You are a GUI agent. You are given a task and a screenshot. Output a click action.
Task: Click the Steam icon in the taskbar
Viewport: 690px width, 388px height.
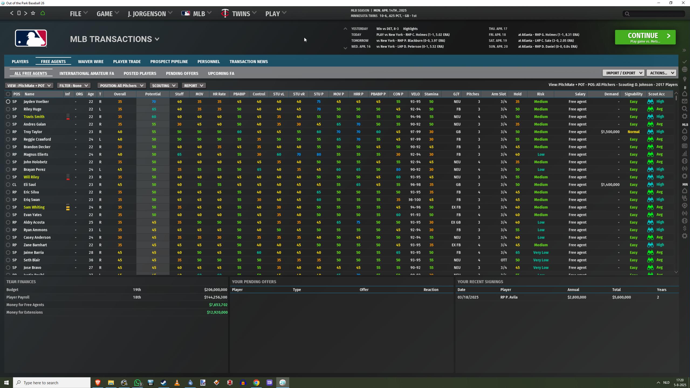click(x=163, y=382)
